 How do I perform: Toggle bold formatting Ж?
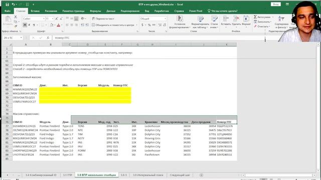pyautogui.click(x=25, y=25)
